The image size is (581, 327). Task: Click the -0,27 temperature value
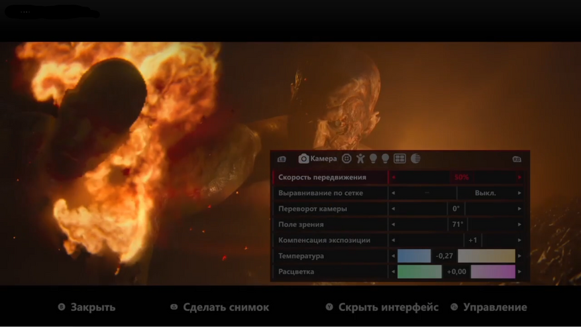point(445,256)
